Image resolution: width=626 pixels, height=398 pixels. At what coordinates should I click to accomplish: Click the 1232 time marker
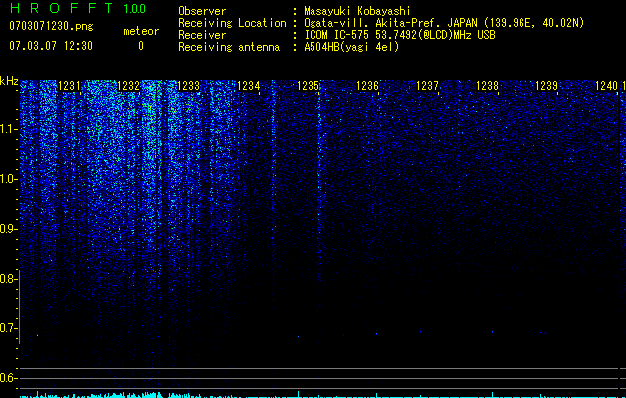128,86
